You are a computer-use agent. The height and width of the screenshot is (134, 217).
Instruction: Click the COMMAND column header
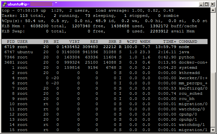coord(188,42)
